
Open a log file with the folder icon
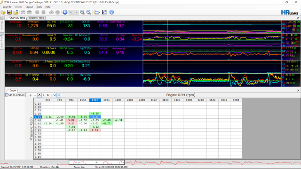point(3,12)
